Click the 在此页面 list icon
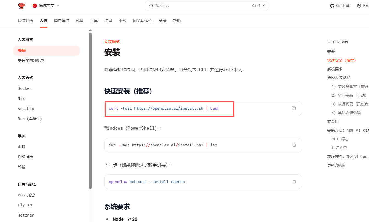The height and width of the screenshot is (222, 369). (x=329, y=42)
